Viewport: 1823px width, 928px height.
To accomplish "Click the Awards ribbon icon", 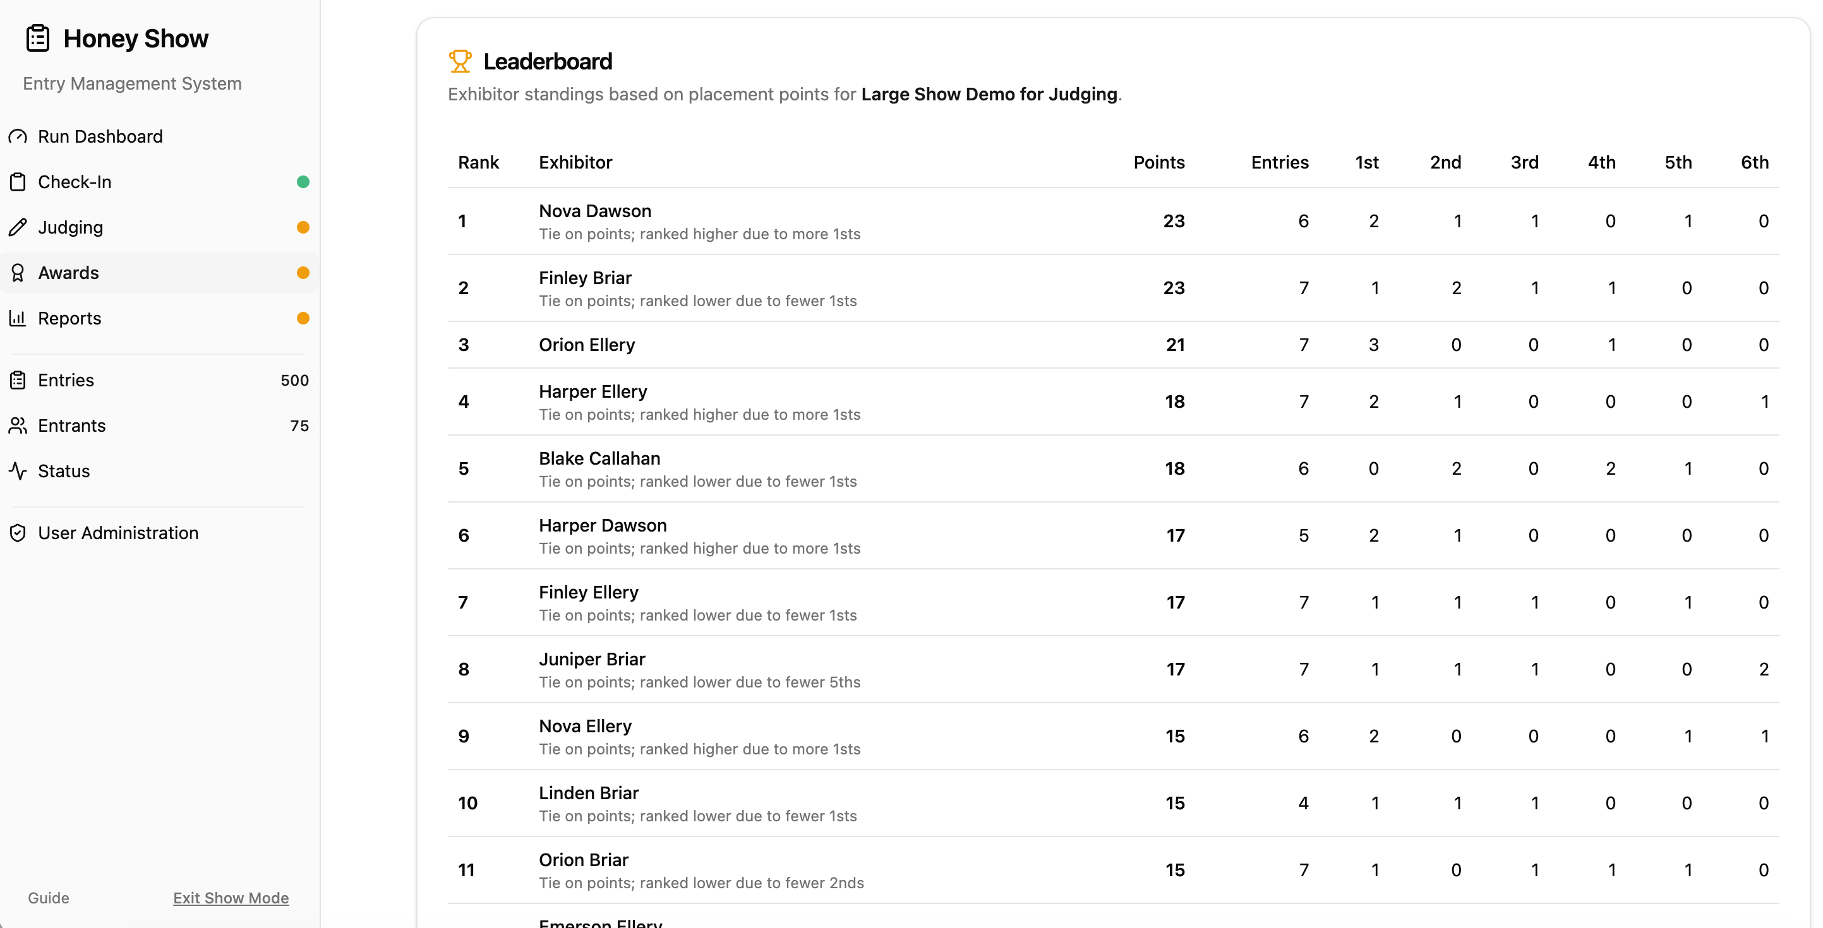I will pos(18,273).
